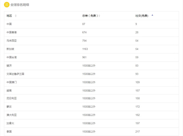Select the 新加坡 region cell
Viewport: 183px width, 136px height.
(10, 49)
